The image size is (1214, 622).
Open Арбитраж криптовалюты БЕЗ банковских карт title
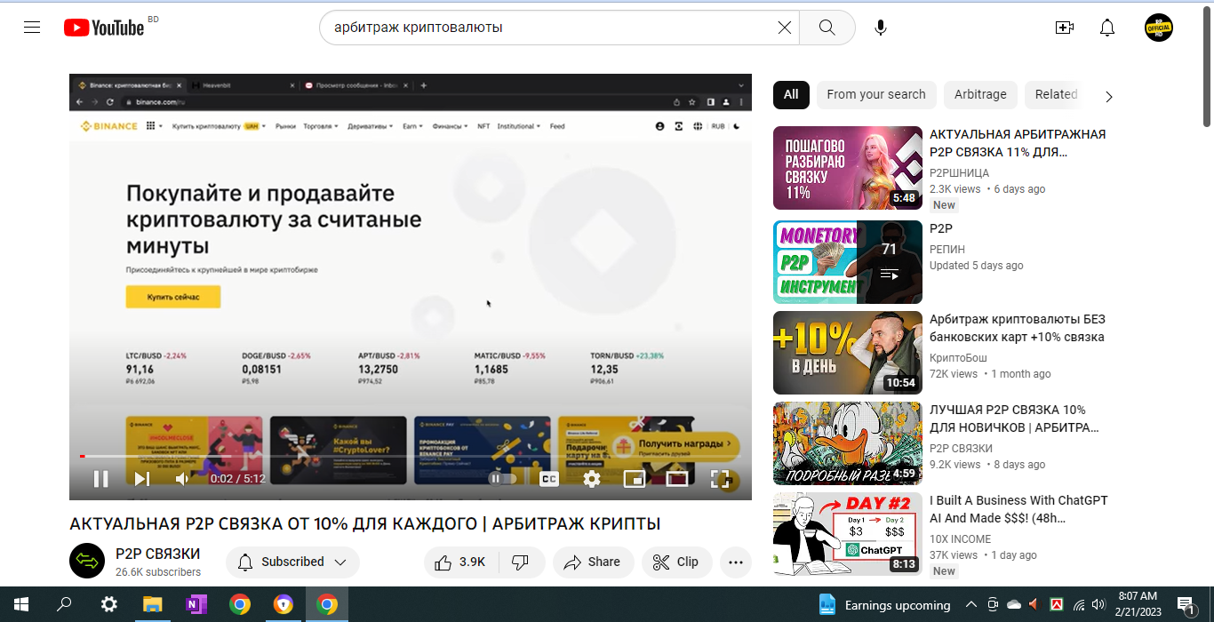[x=1018, y=328]
